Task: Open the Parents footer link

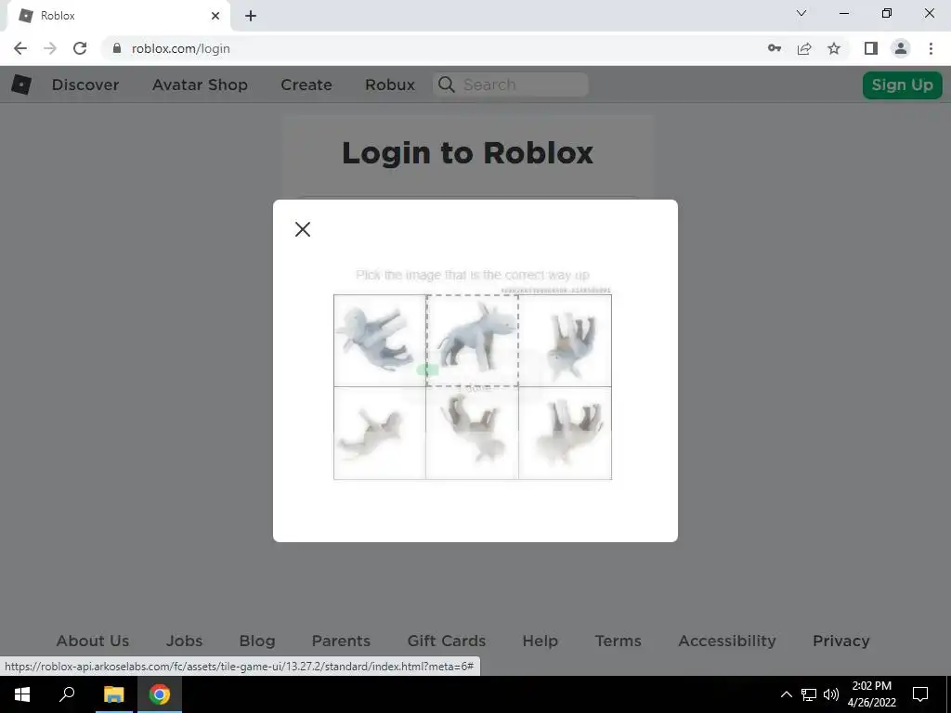Action: click(341, 641)
